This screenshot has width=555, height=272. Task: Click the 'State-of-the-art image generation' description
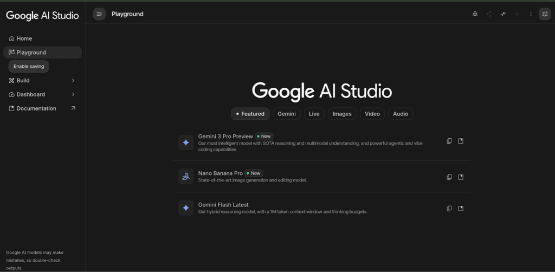tap(253, 180)
